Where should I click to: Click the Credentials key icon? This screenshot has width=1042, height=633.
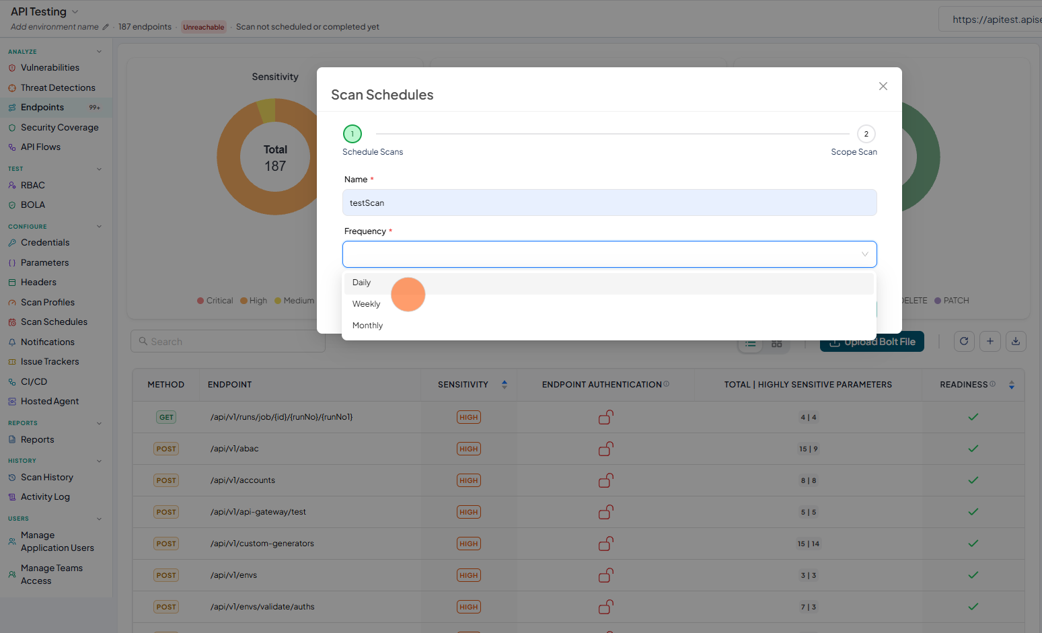tap(12, 243)
